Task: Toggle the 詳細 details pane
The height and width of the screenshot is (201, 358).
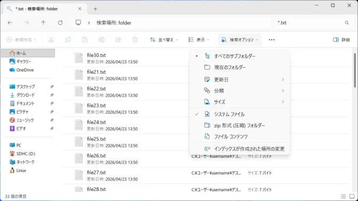Action: (x=341, y=40)
